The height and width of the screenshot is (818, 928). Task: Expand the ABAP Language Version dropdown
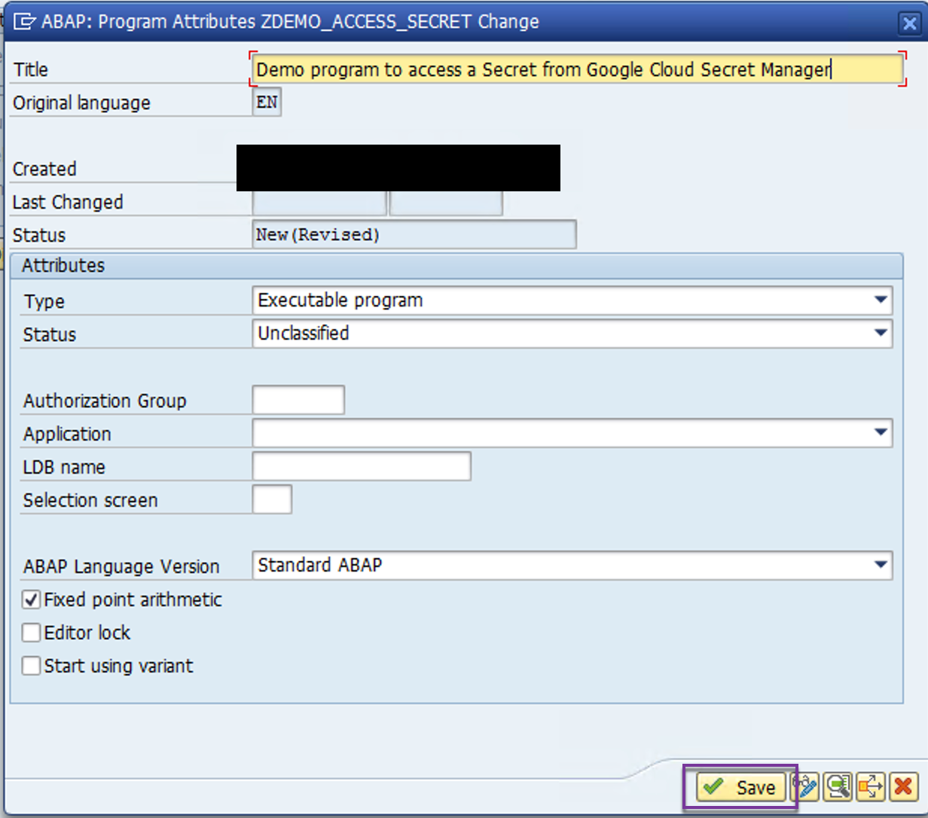pos(880,565)
